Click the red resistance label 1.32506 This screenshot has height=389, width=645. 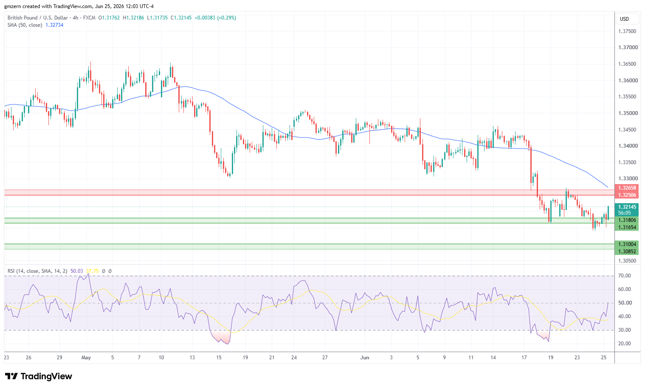(627, 195)
